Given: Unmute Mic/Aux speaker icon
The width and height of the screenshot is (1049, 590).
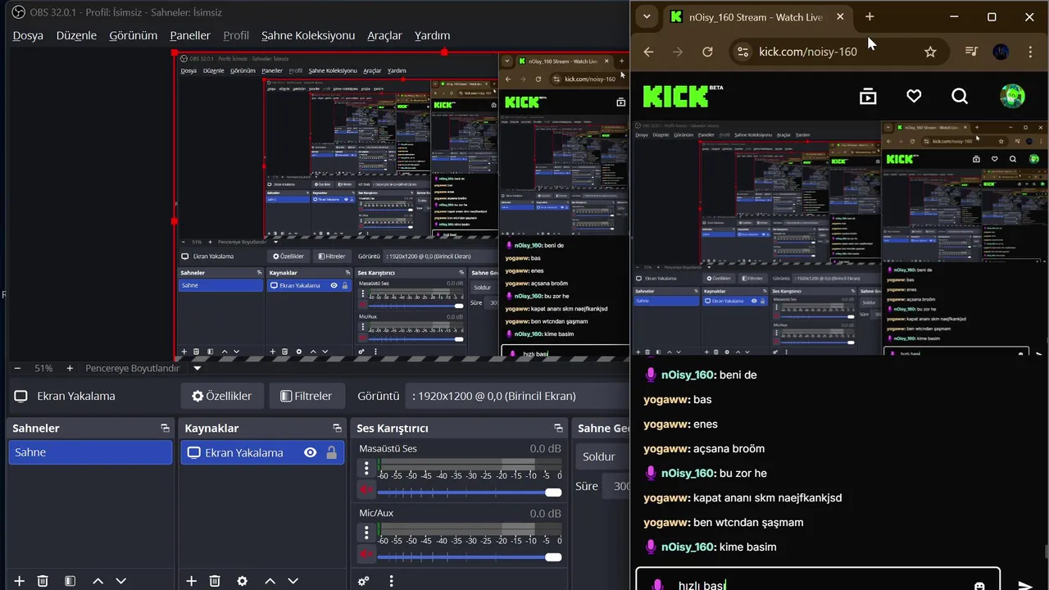Looking at the screenshot, I should click(x=366, y=554).
